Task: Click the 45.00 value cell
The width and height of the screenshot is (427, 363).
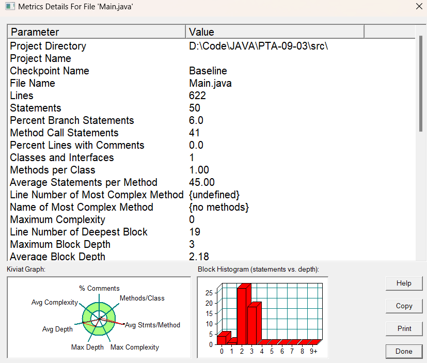Action: 202,182
